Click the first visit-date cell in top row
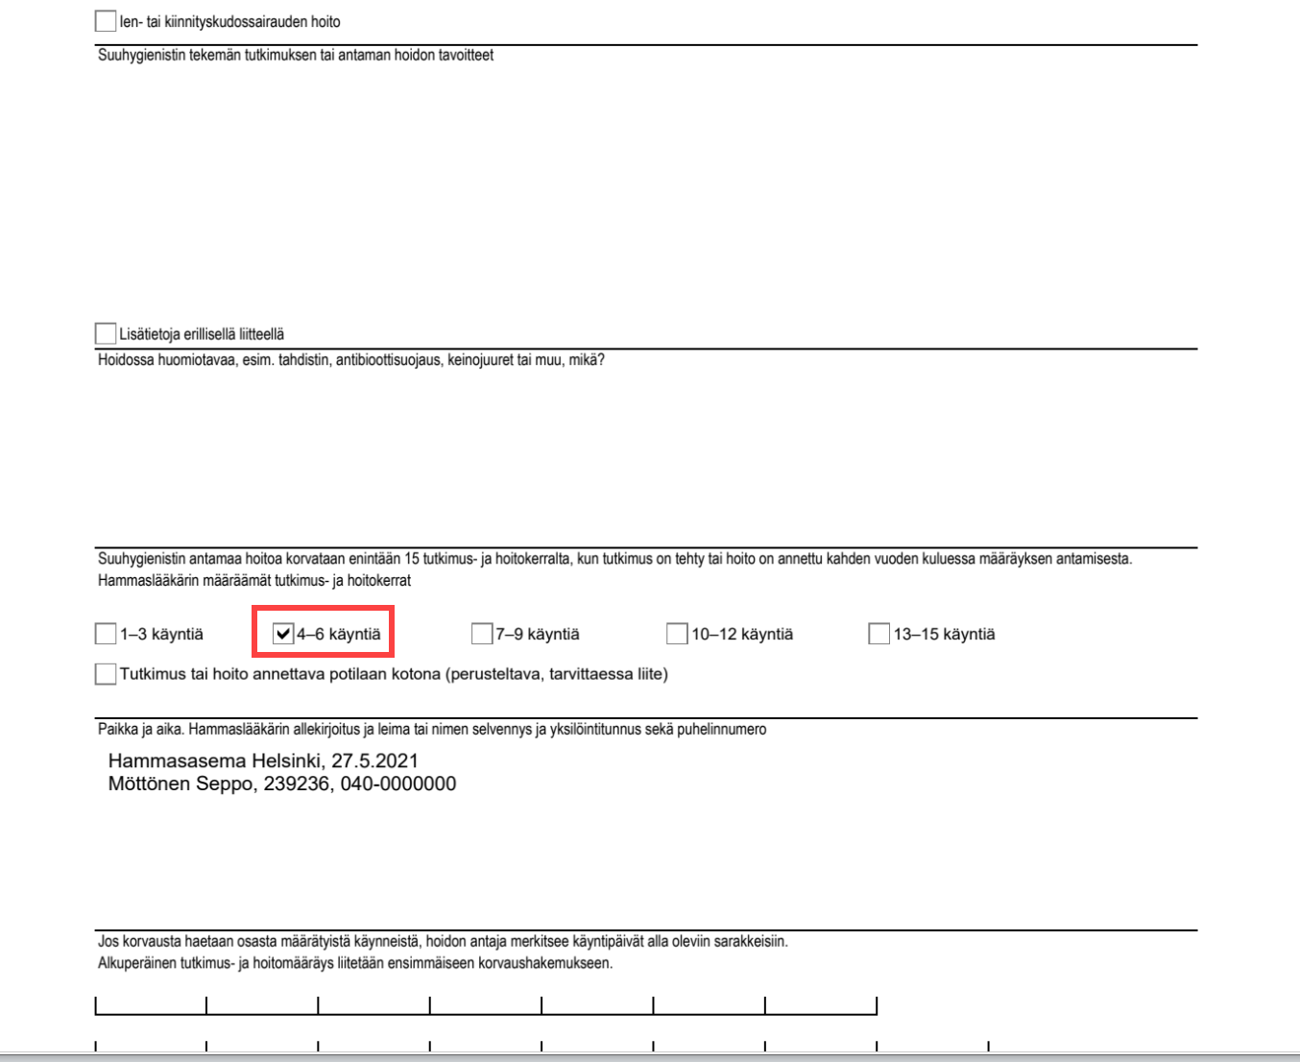The height and width of the screenshot is (1062, 1300). 151,1001
